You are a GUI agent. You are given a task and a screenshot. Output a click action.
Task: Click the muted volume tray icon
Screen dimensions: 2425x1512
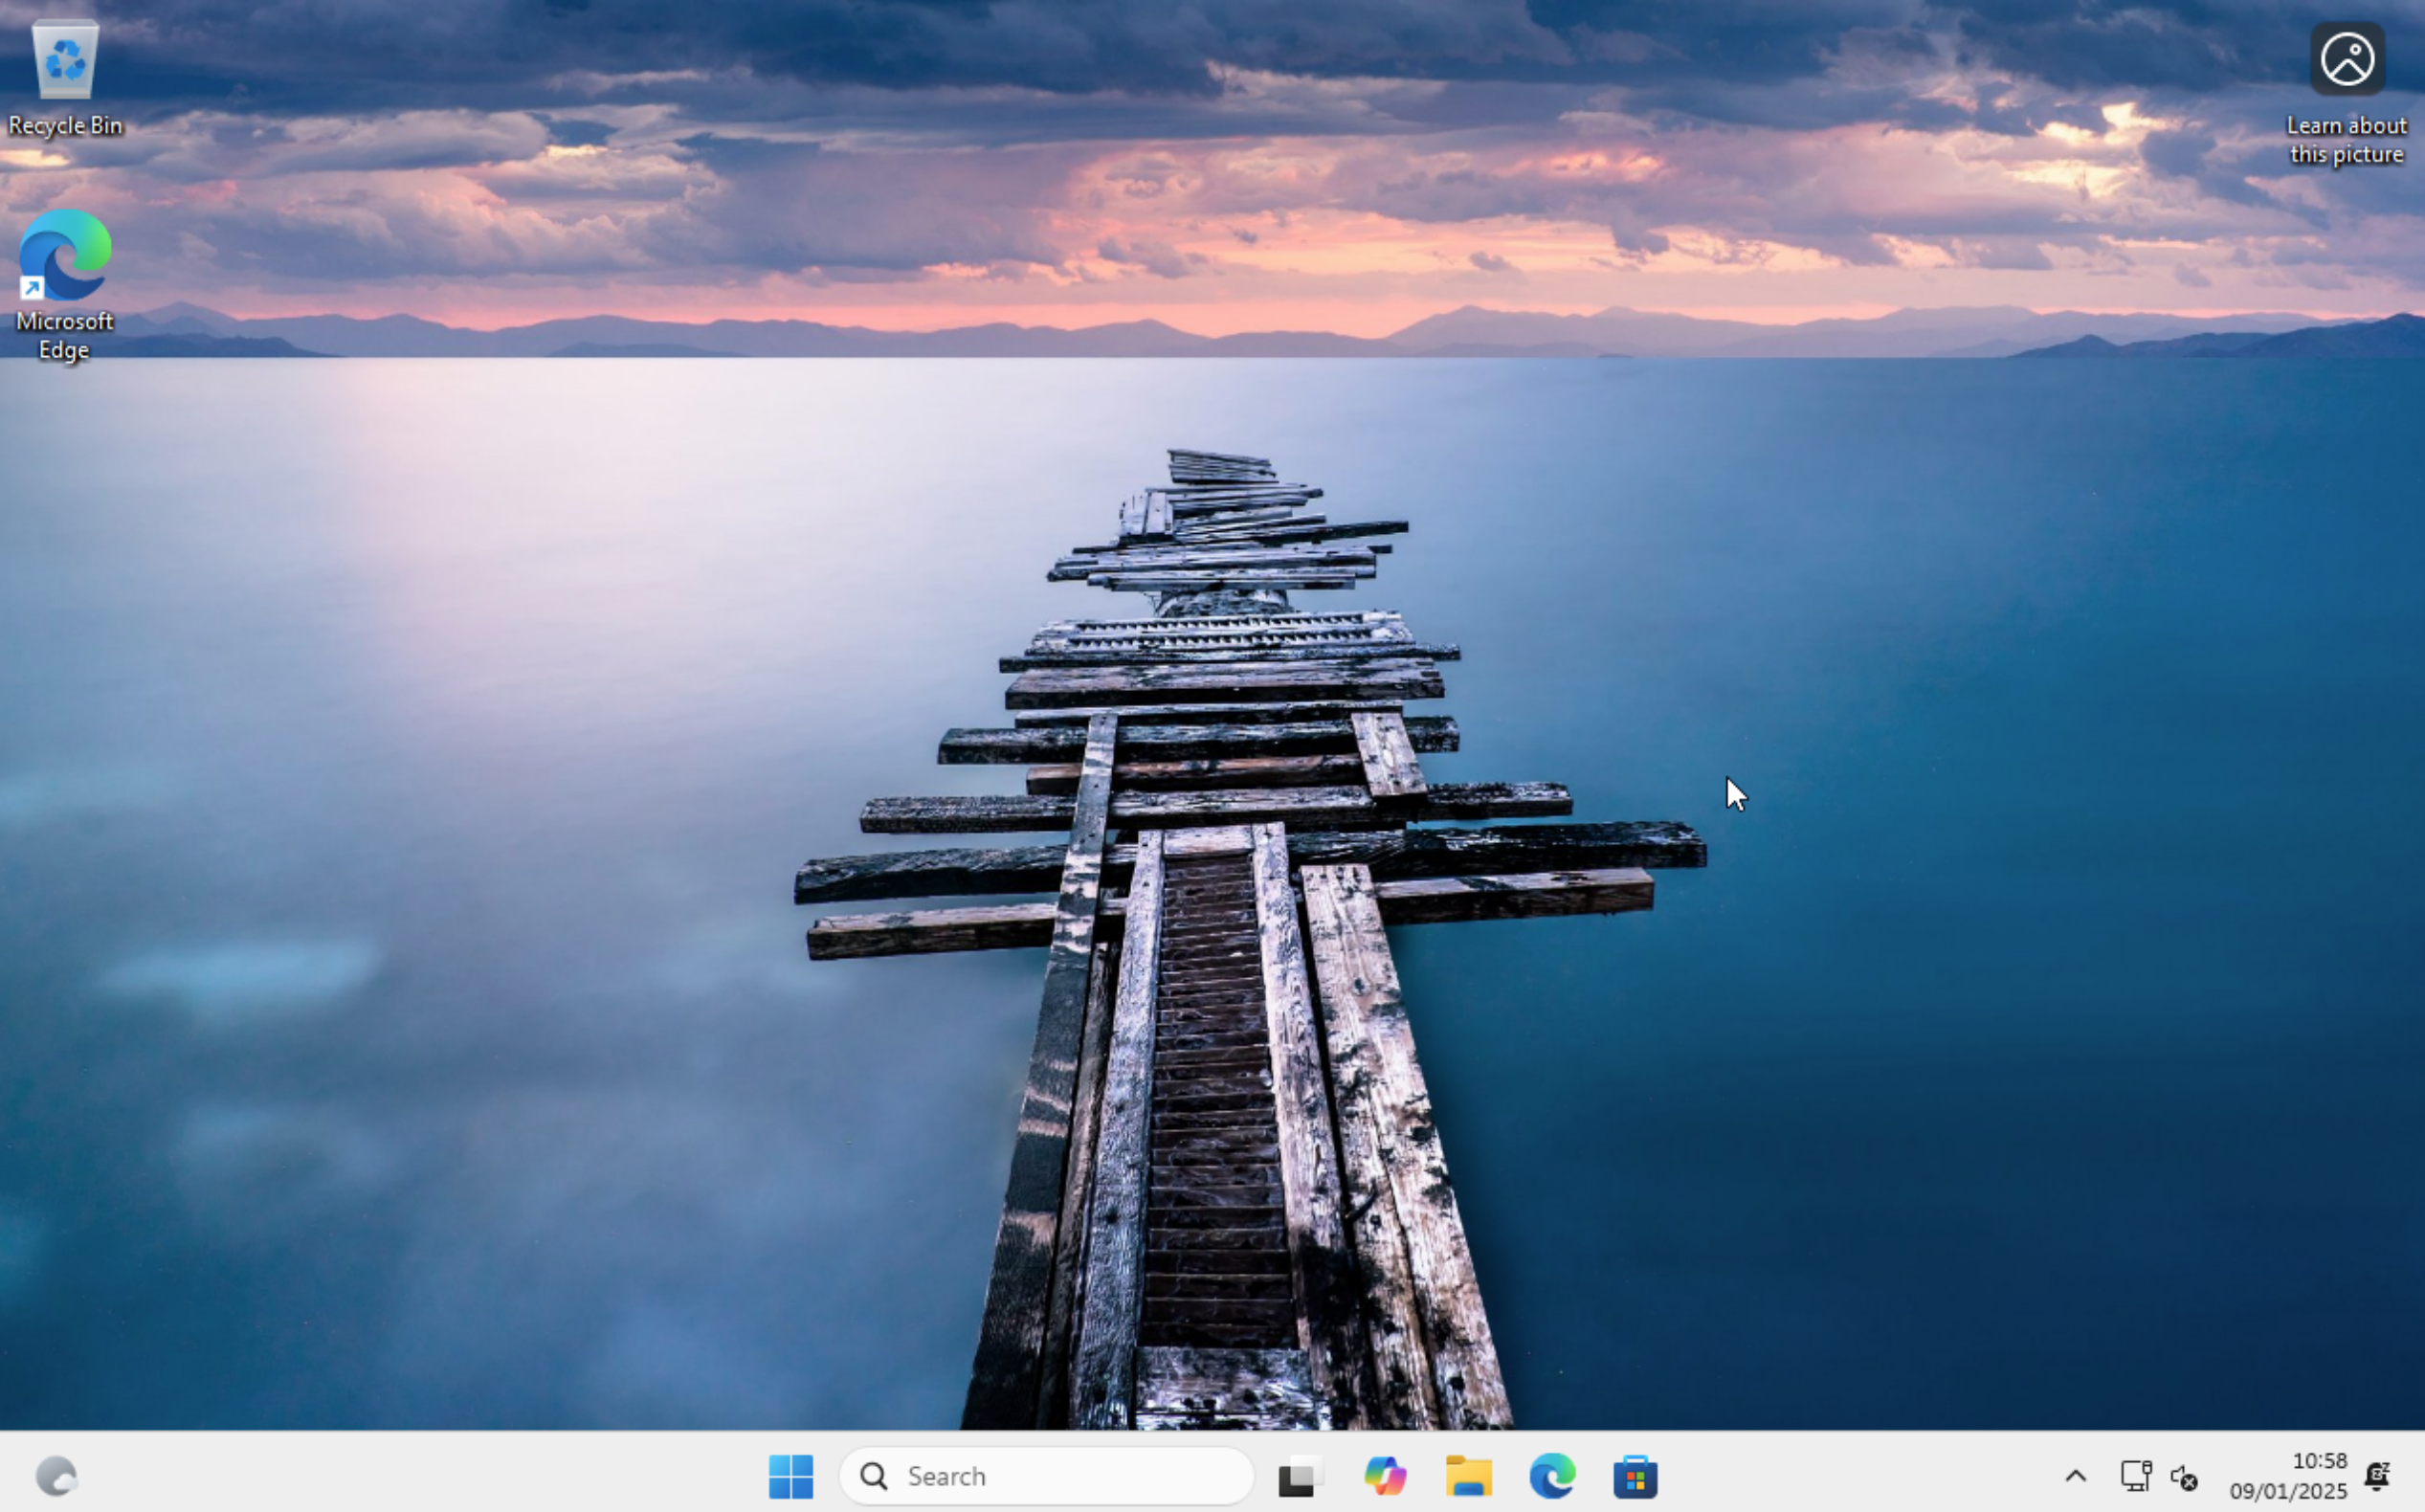[2184, 1476]
